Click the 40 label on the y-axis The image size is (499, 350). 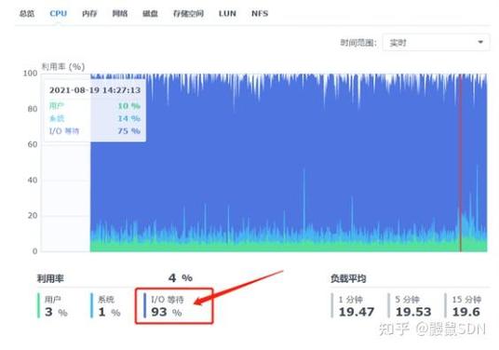coord(33,180)
